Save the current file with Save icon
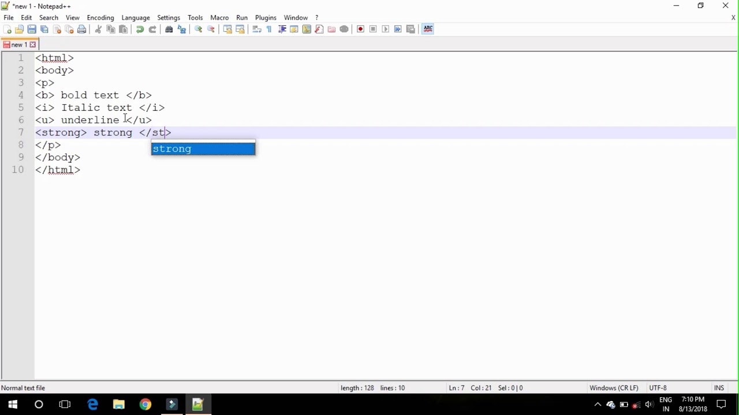 (32, 29)
